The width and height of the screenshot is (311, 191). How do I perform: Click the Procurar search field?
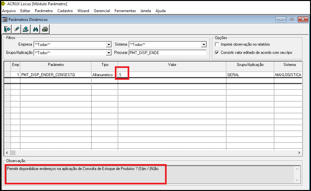coord(168,53)
